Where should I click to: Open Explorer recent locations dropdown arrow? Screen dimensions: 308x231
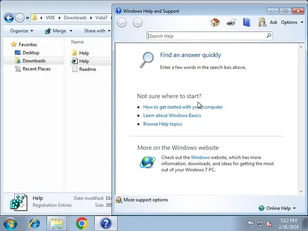(27, 18)
